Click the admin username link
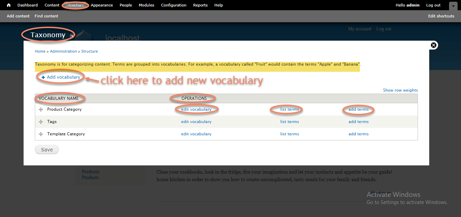 pyautogui.click(x=413, y=5)
